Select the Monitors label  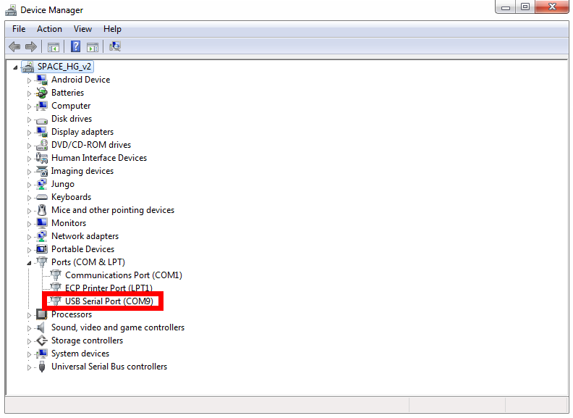(x=69, y=223)
